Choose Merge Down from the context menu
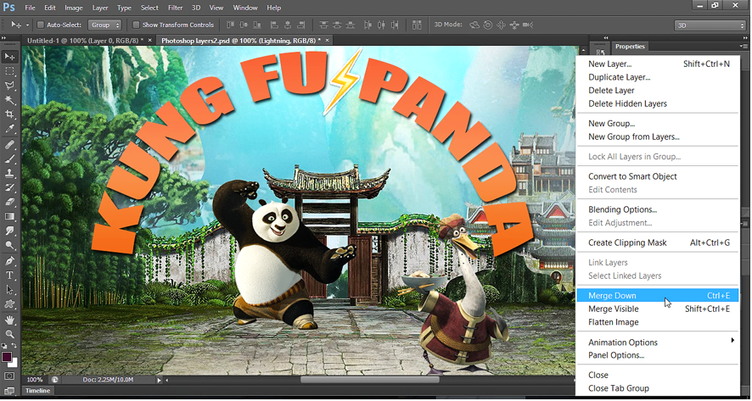 pyautogui.click(x=658, y=296)
